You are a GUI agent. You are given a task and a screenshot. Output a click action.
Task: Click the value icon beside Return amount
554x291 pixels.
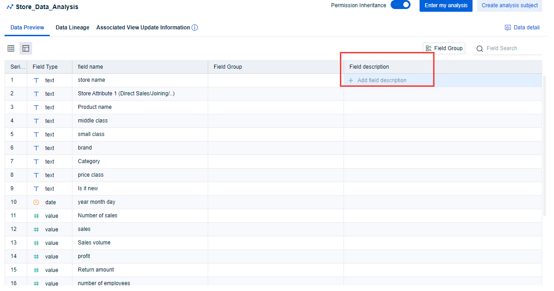tap(36, 270)
